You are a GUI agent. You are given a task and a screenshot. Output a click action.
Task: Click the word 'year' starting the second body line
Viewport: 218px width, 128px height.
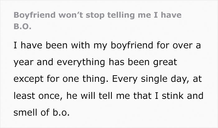[23, 62]
